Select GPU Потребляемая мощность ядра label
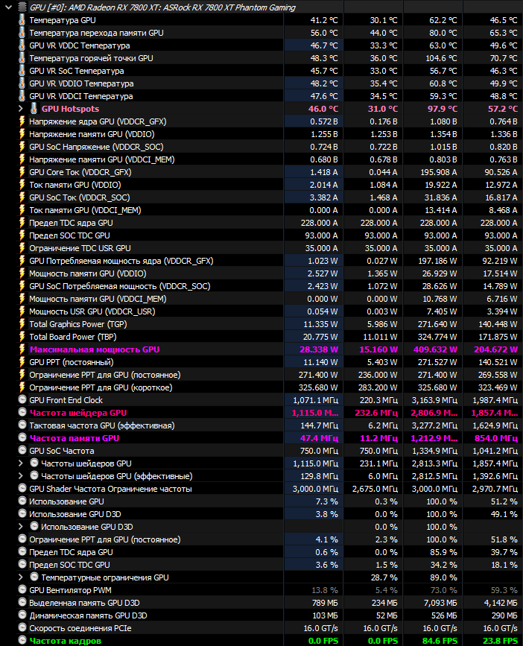Screen dimensions: 523x646 tap(121, 262)
